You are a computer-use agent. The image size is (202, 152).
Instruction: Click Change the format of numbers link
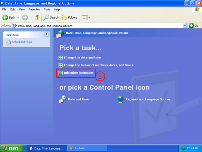[x=98, y=65]
